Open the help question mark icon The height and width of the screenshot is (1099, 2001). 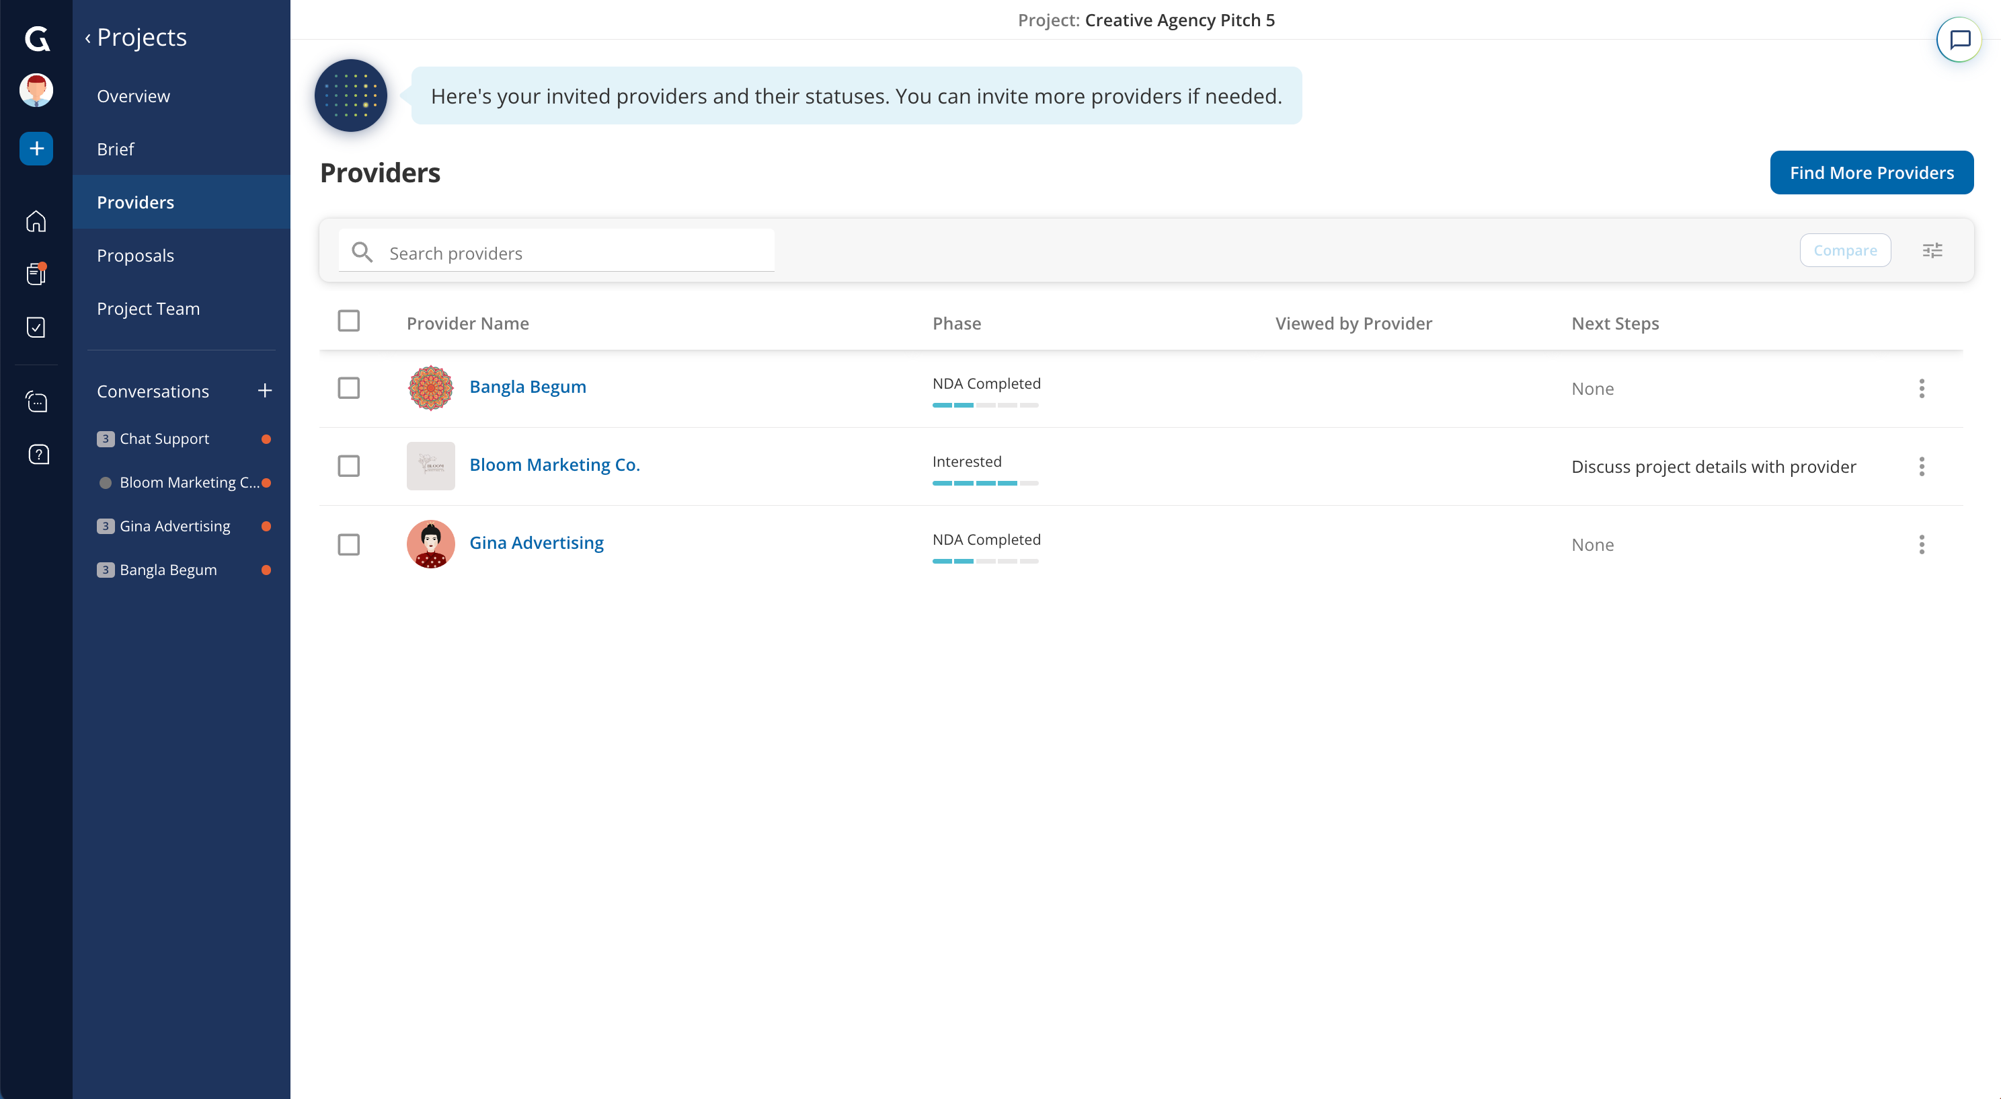(x=38, y=455)
